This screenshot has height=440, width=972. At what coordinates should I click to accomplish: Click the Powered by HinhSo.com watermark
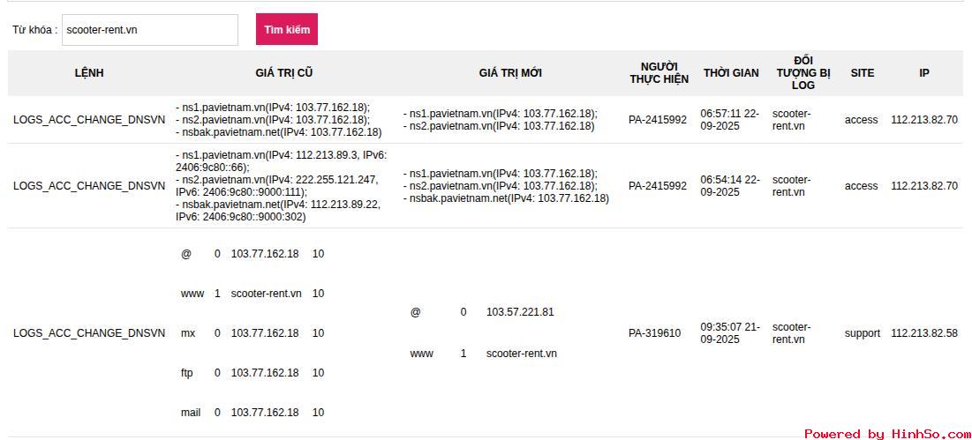pos(887,434)
